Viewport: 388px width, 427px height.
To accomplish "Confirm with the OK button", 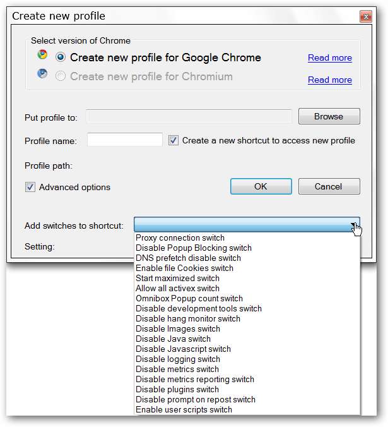I will point(261,186).
